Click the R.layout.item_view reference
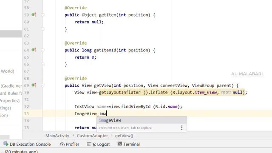Screen dimensions: 272x153 click(x=195, y=93)
